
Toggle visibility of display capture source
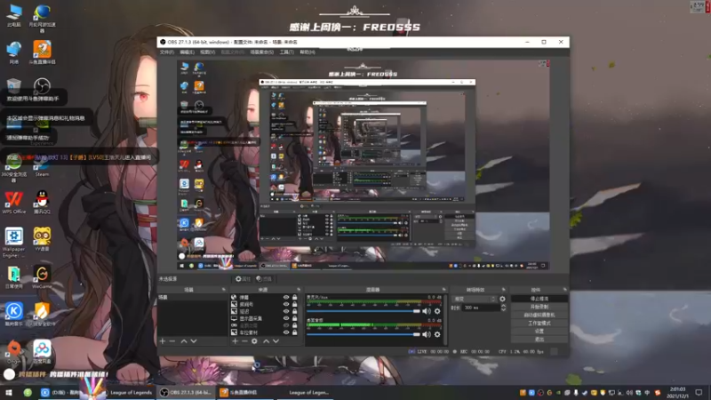pyautogui.click(x=285, y=318)
